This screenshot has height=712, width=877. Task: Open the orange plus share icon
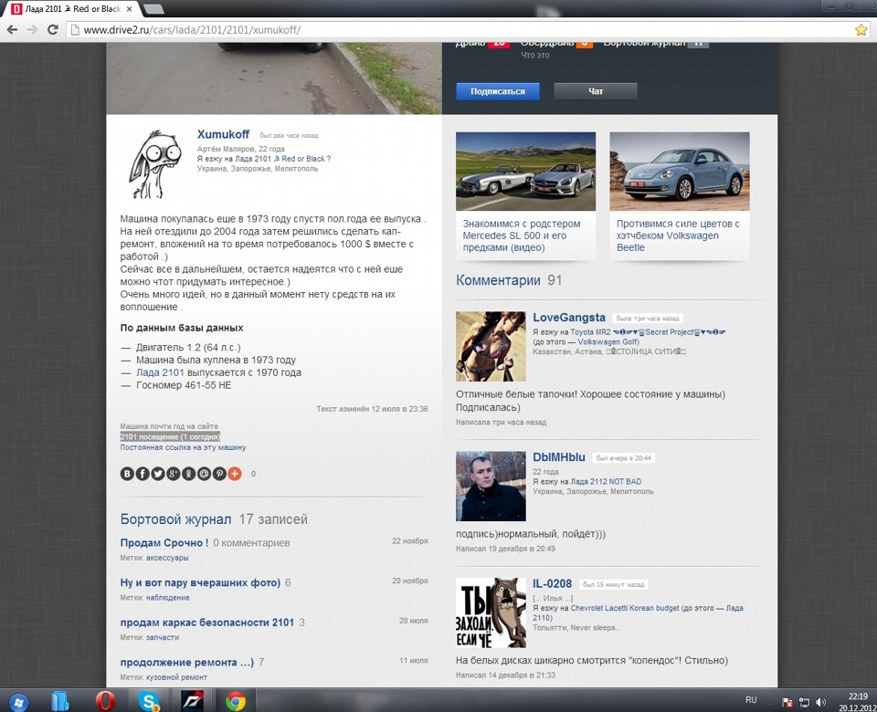coord(235,474)
